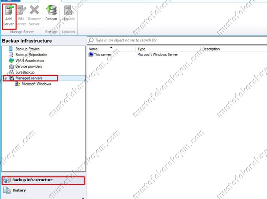Click the 'Microsoft Windows Server' type cell
Viewport: 267px width, 199px height.
(158, 54)
